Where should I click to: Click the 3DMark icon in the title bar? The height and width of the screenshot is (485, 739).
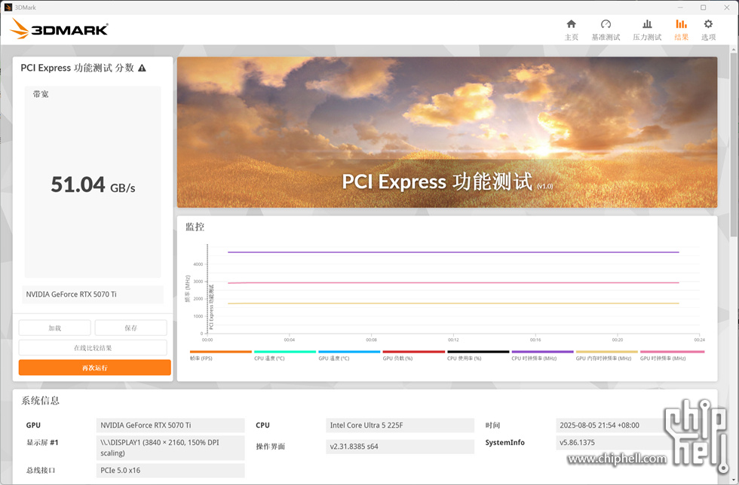[8, 7]
